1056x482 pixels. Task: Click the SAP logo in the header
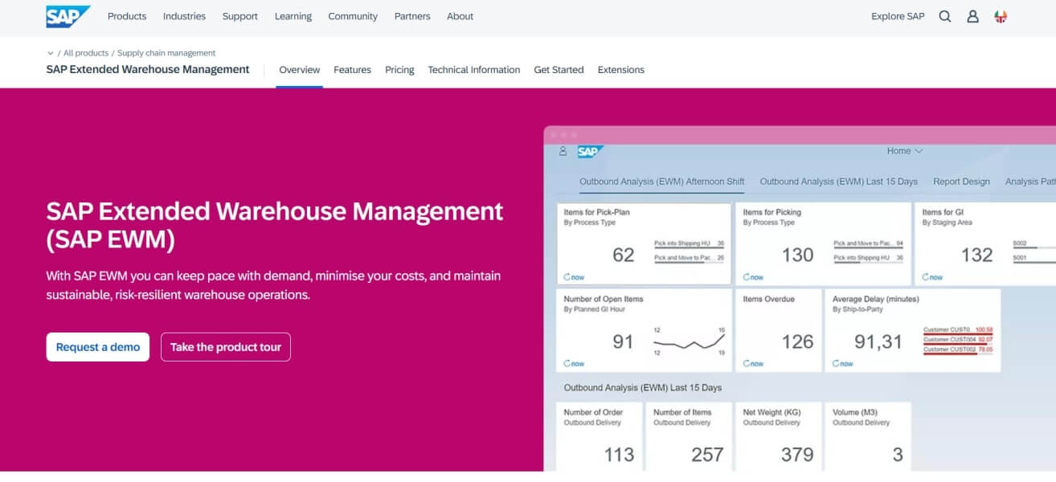click(68, 16)
